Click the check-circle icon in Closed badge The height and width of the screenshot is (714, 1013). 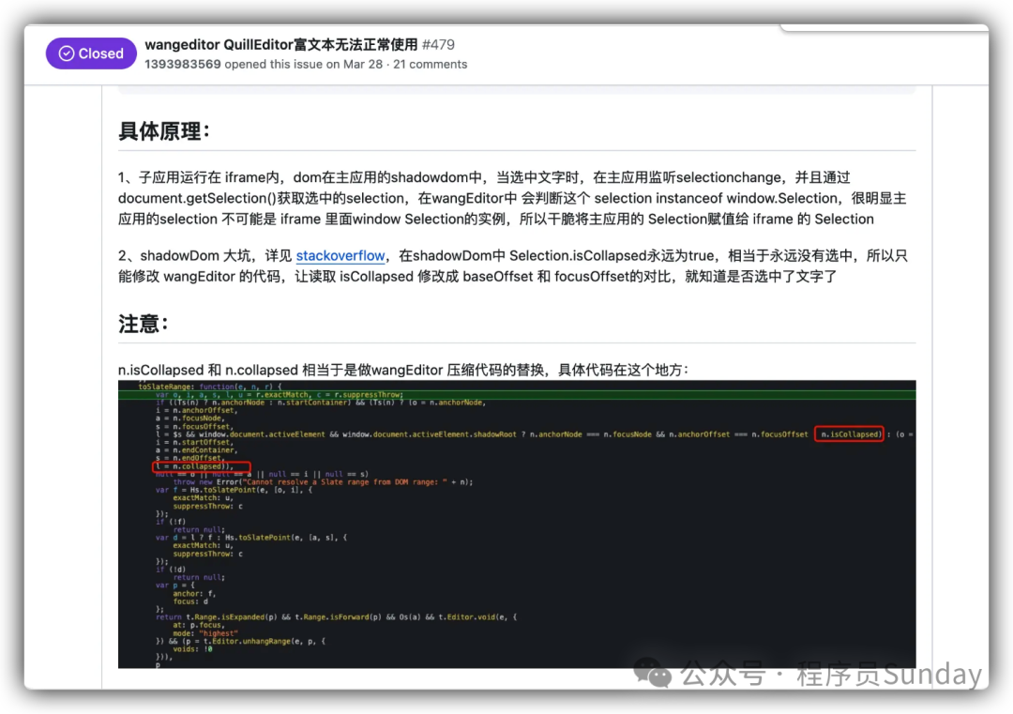coord(67,53)
